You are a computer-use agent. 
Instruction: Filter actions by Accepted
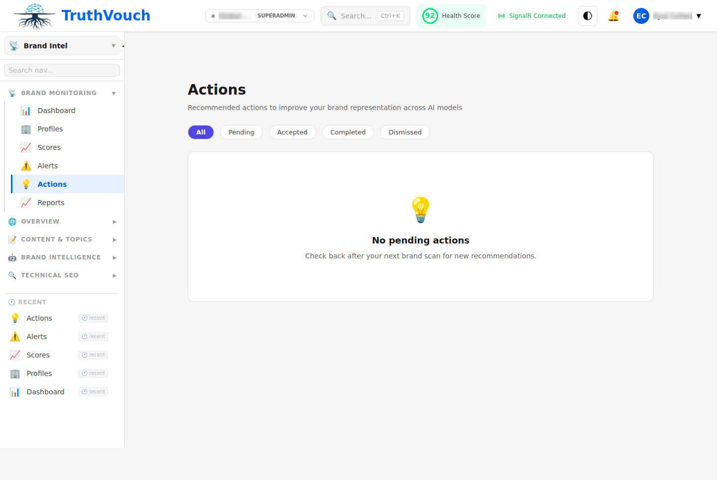(x=292, y=132)
